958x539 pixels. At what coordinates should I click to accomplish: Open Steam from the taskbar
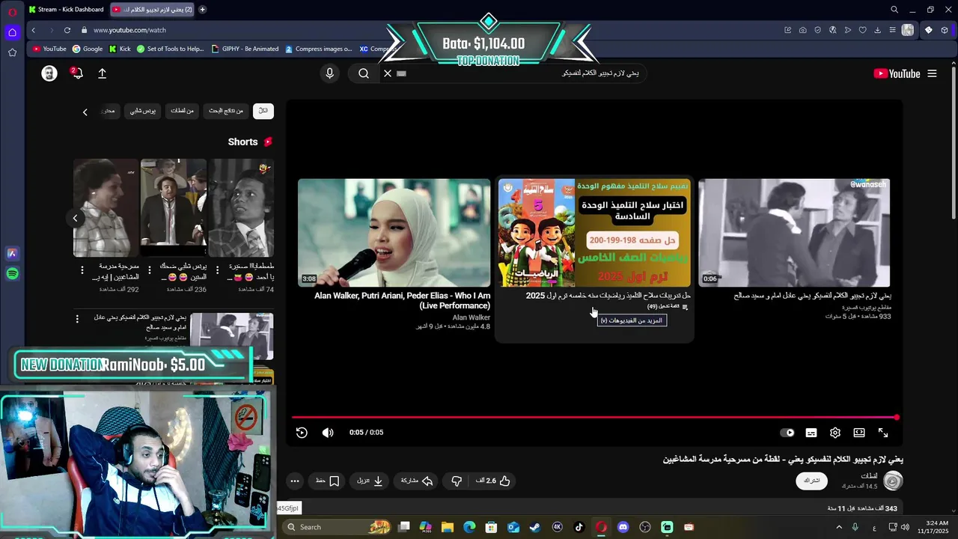click(534, 527)
